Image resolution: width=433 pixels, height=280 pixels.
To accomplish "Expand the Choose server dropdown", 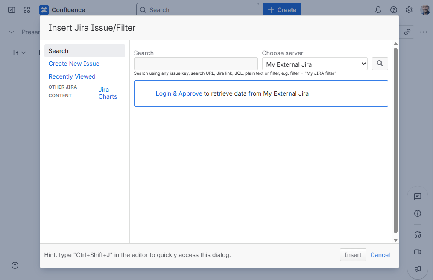I will 315,64.
